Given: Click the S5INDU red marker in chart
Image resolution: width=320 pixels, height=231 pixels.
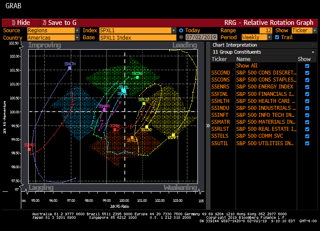Looking at the screenshot, I should click(115, 130).
